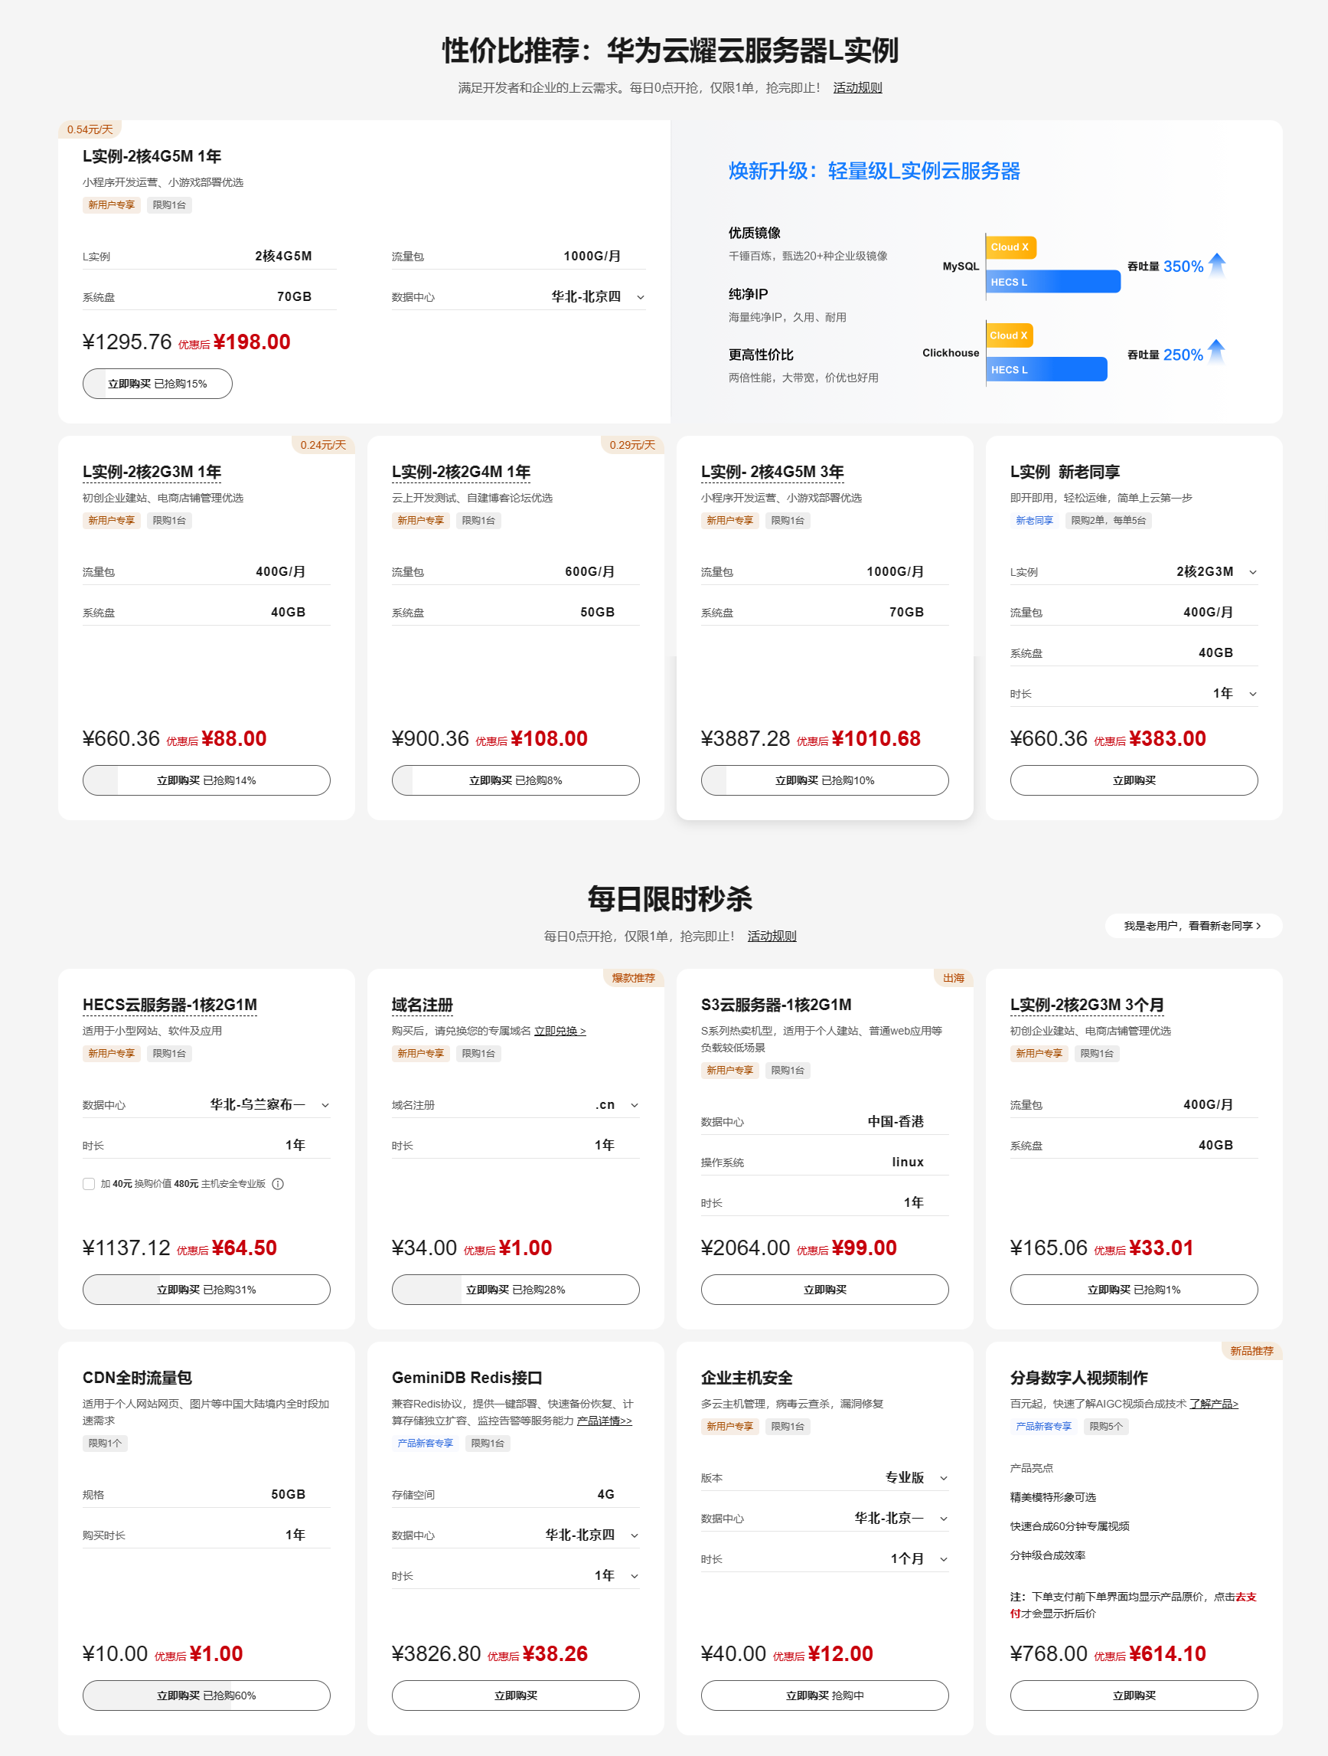Click the MySQL HECS L blue bar
The width and height of the screenshot is (1328, 1756).
pyautogui.click(x=1053, y=282)
